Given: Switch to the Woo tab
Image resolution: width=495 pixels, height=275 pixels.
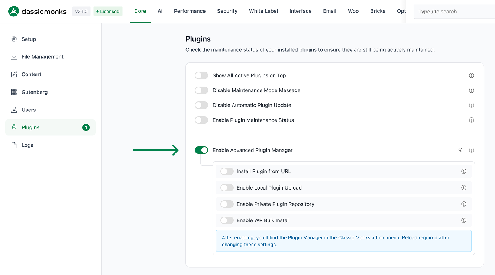Looking at the screenshot, I should click(x=353, y=11).
